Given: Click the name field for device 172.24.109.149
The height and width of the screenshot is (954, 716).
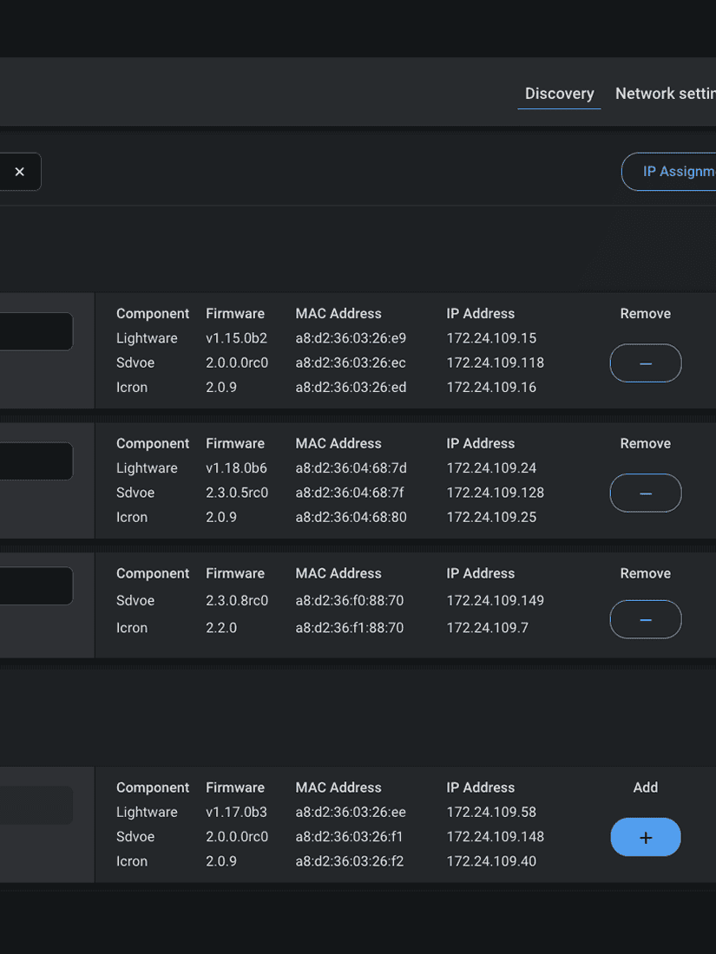Looking at the screenshot, I should pos(36,586).
